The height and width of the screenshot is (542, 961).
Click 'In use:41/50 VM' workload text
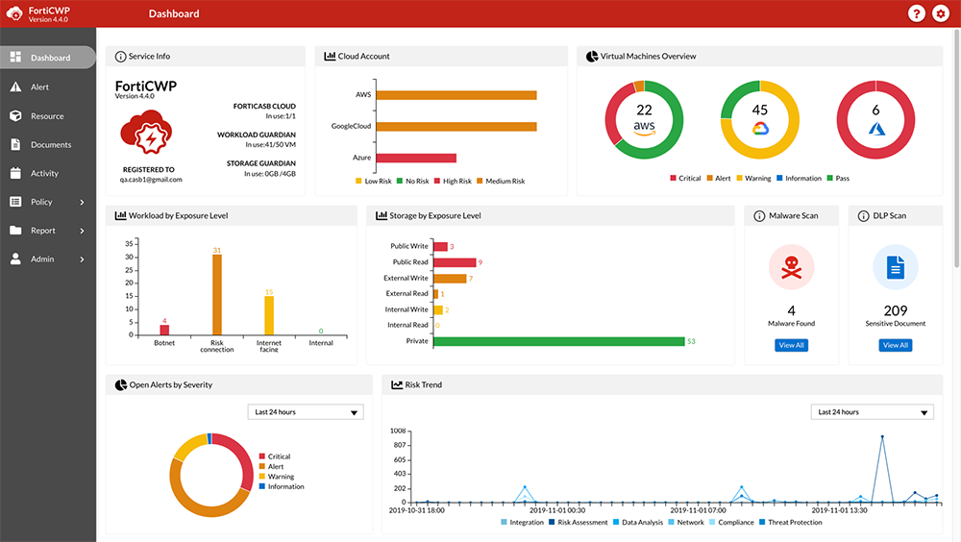[270, 145]
